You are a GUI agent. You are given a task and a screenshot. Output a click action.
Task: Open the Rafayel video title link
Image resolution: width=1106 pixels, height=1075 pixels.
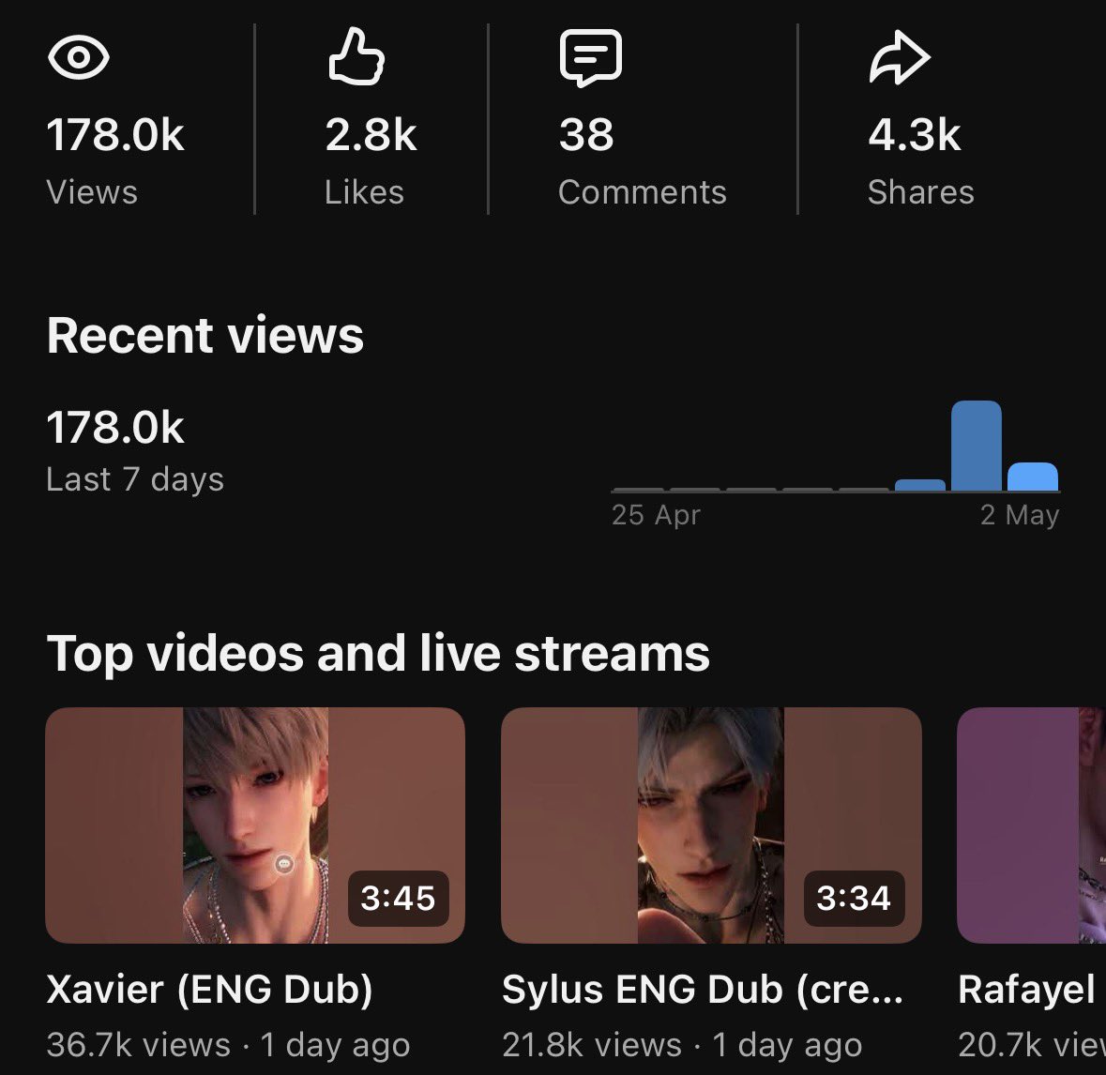1027,989
